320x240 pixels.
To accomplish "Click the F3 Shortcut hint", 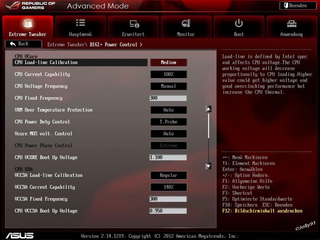I will [237, 193].
